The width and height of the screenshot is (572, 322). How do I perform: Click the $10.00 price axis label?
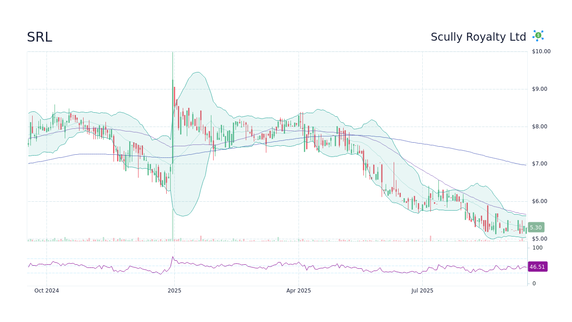pyautogui.click(x=540, y=51)
